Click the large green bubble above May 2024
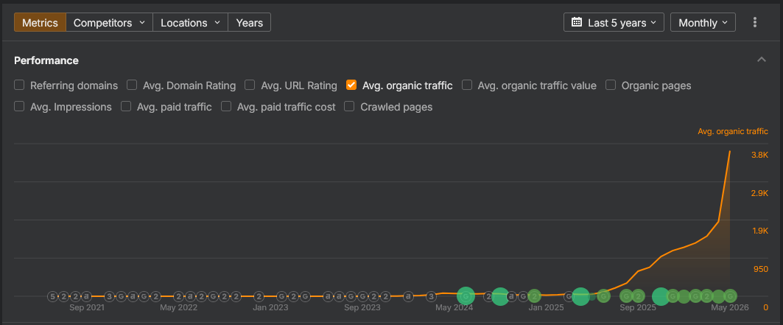The width and height of the screenshot is (783, 325). point(466,296)
